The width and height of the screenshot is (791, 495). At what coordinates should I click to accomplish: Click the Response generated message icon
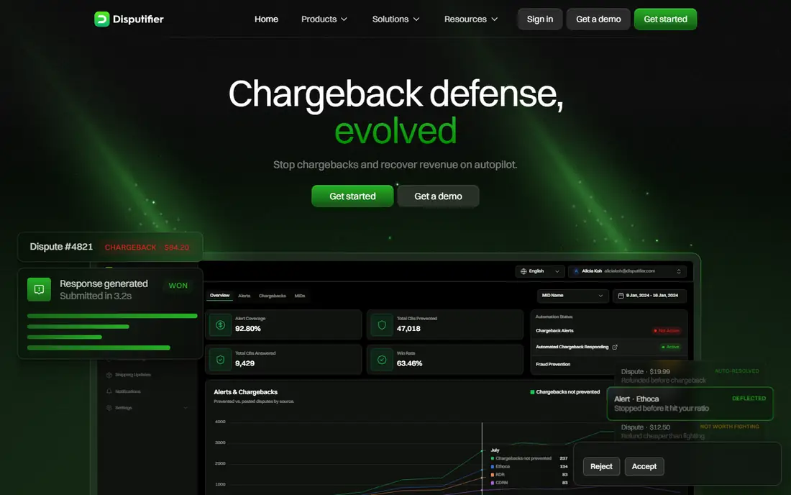39,290
